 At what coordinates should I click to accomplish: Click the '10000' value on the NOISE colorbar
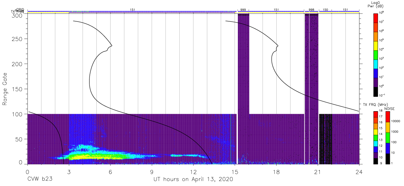[396, 121]
